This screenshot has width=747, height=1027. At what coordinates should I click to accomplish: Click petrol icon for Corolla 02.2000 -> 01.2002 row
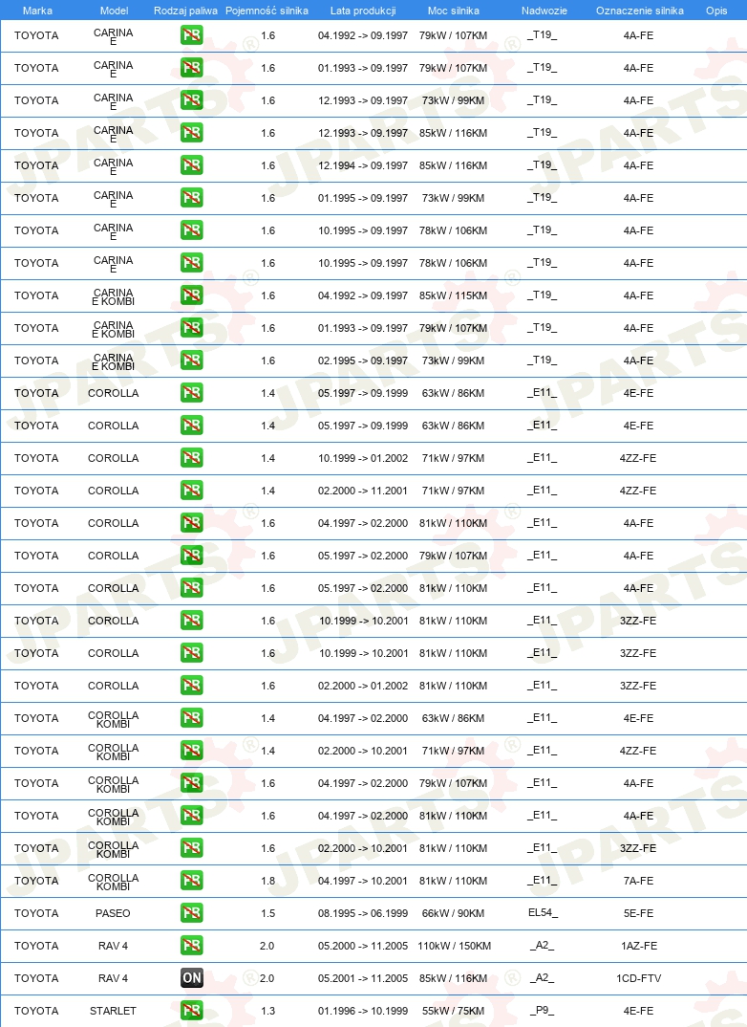coord(192,686)
